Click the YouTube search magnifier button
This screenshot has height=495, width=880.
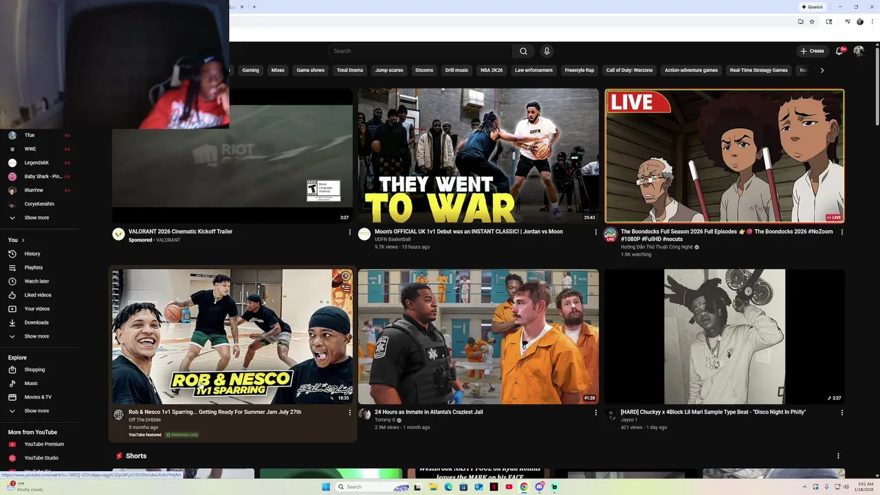point(523,51)
